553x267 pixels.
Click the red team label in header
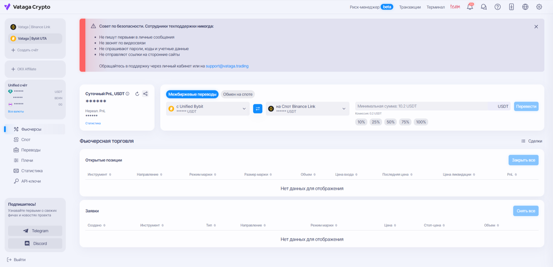455,7
